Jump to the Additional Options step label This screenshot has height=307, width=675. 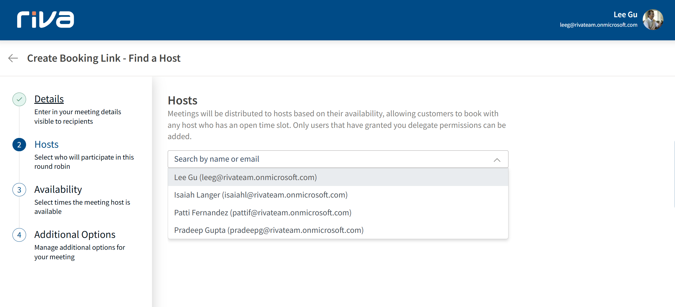pos(75,235)
